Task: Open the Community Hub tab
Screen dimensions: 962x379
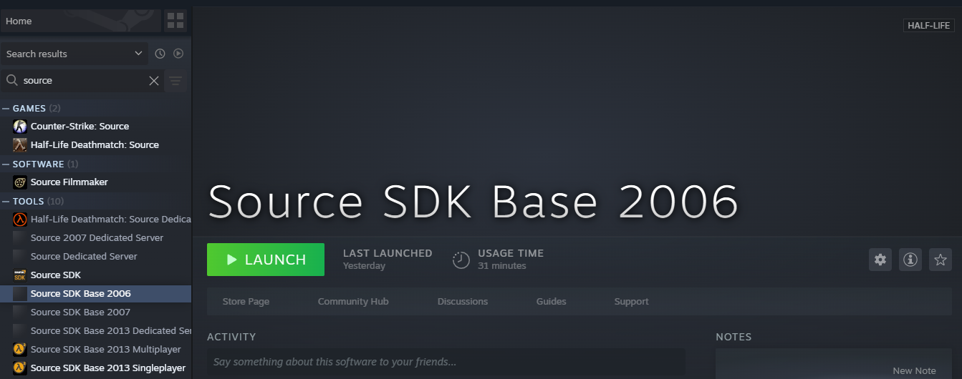Action: click(353, 302)
